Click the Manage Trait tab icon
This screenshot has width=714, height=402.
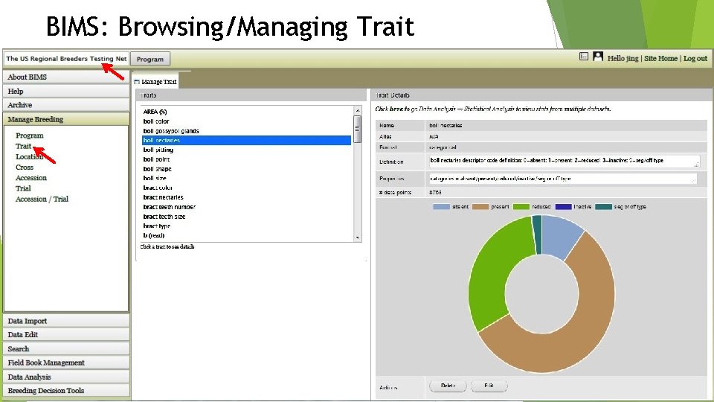point(137,82)
